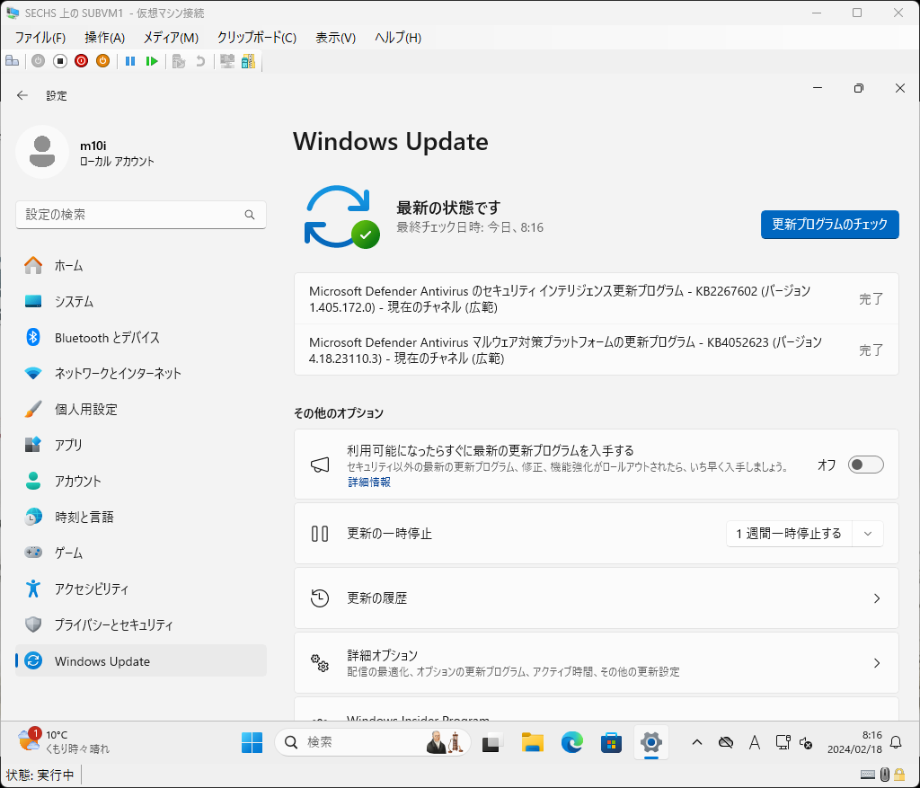Open the Windows Start button
Screen dimensions: 920x788
252,743
